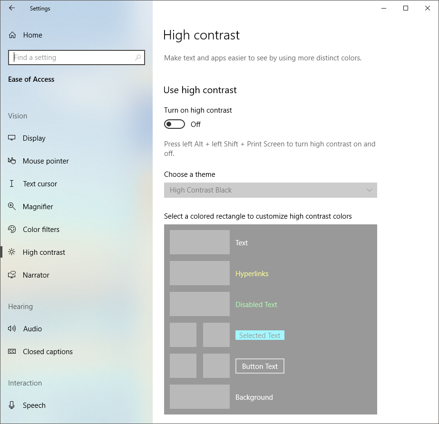Open the Choose a theme dropdown
The height and width of the screenshot is (424, 439).
(x=270, y=190)
